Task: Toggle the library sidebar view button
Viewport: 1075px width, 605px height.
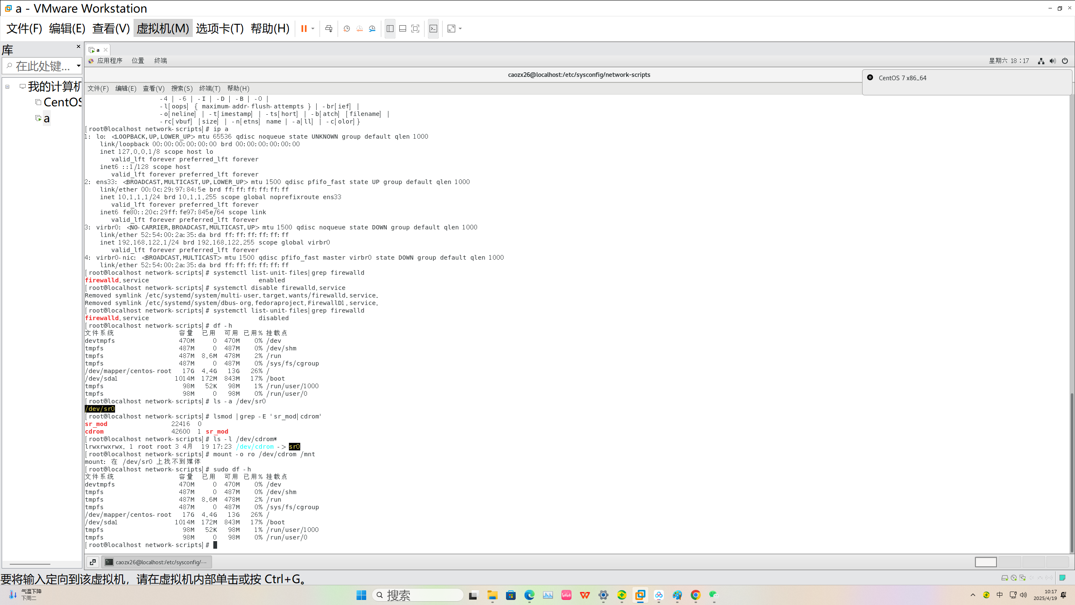Action: click(390, 29)
